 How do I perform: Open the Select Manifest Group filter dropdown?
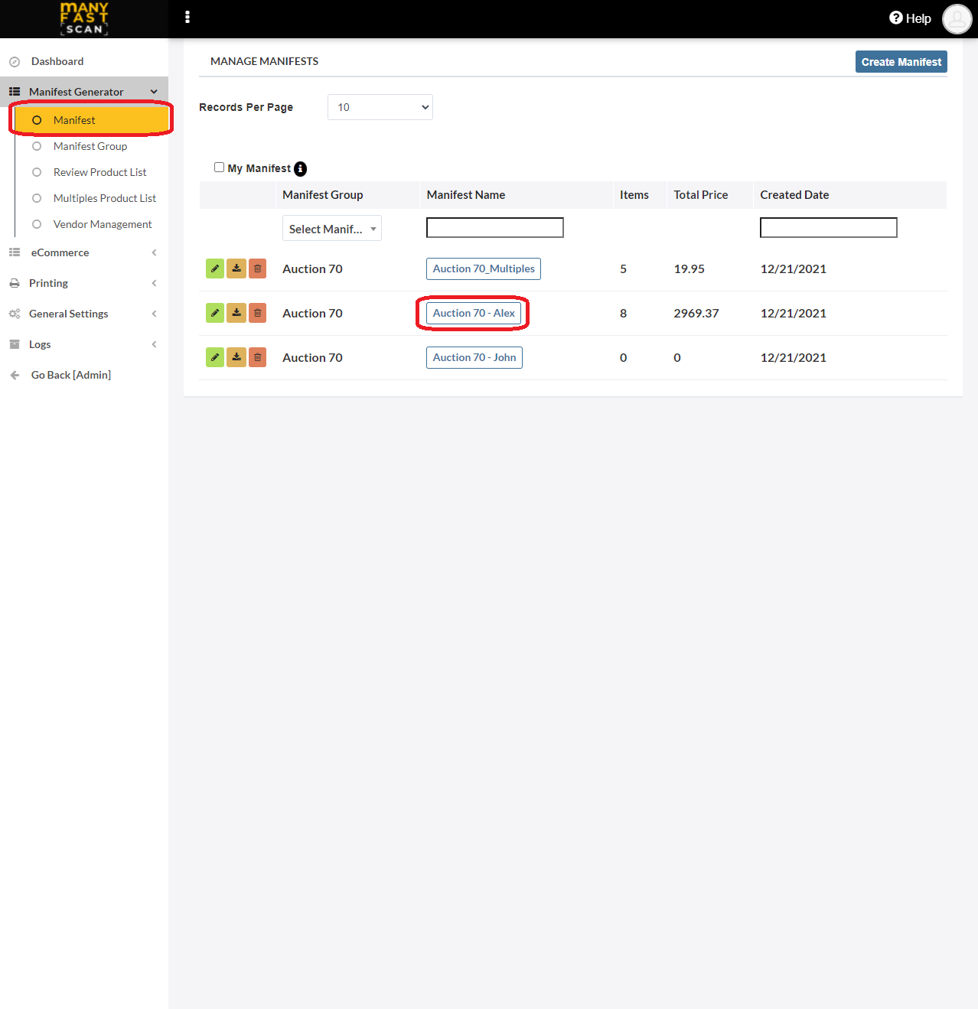pyautogui.click(x=332, y=229)
